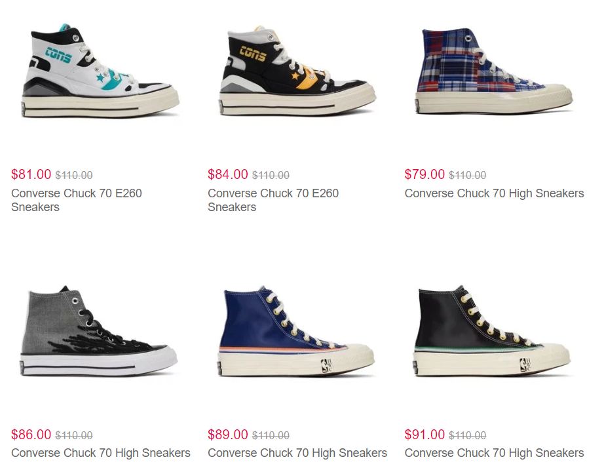
Task: Click the E260 Sneakers title priced $84.00
Action: point(273,200)
